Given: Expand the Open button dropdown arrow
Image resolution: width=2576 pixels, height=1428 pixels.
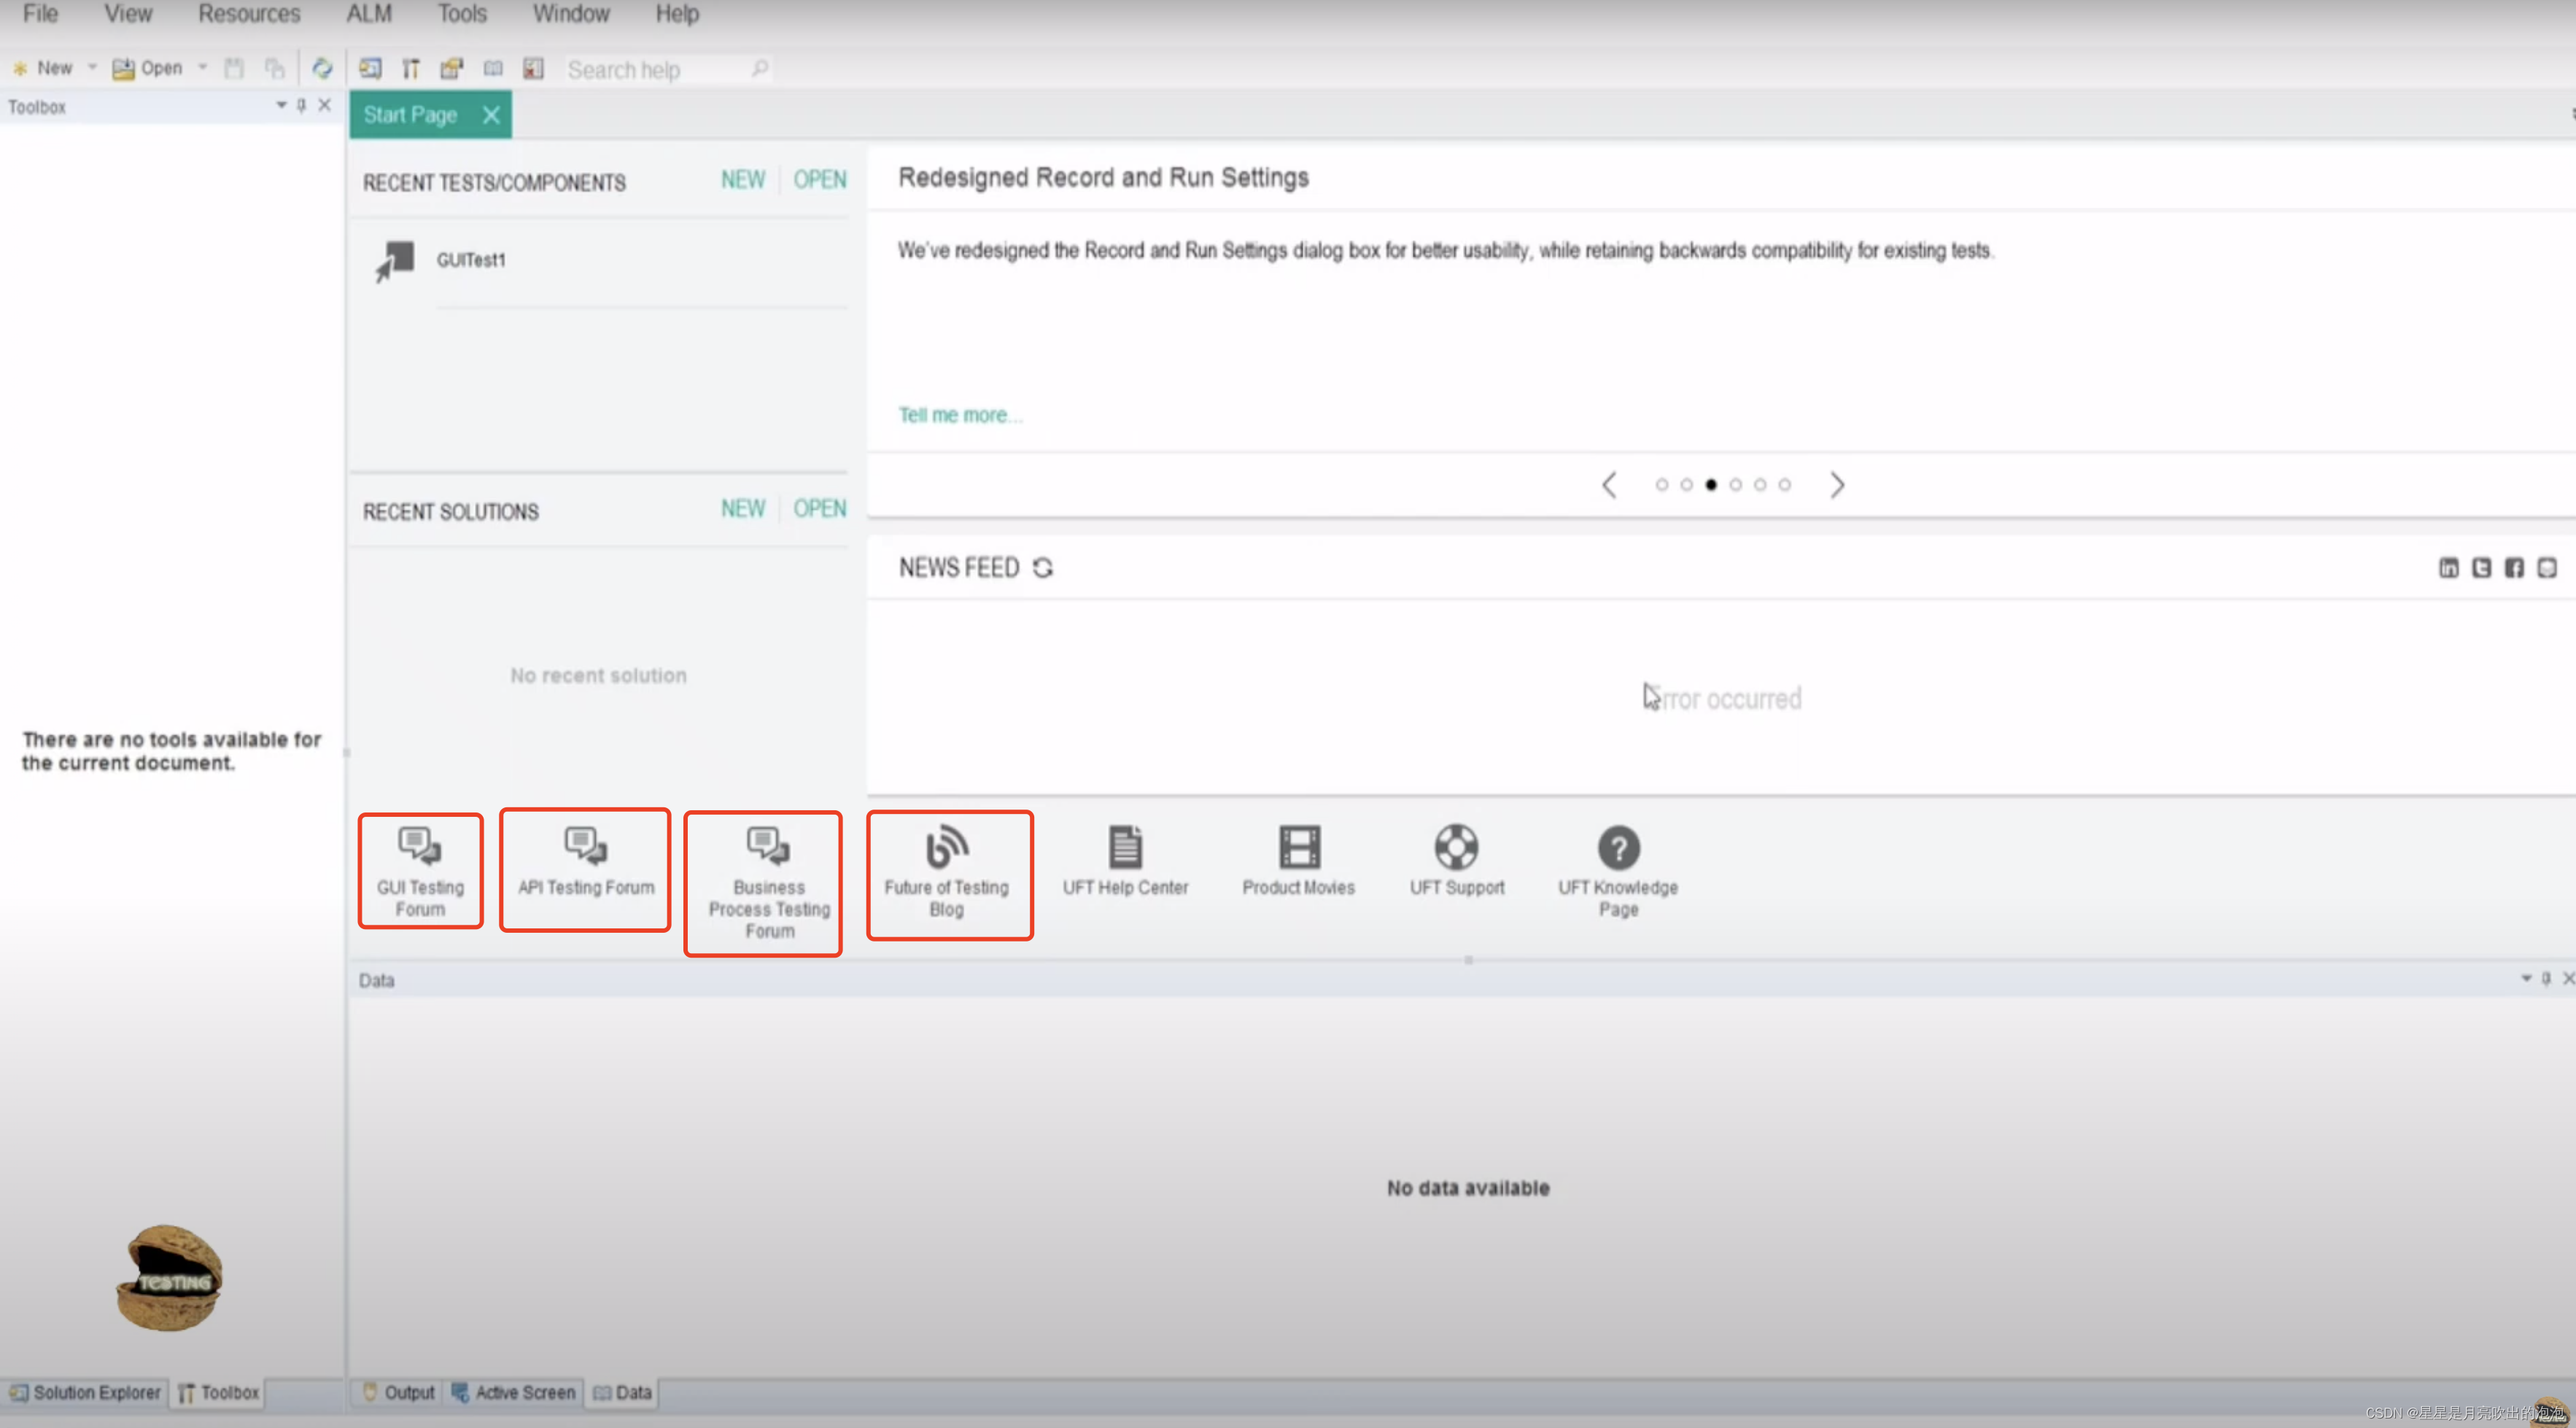Looking at the screenshot, I should coord(202,68).
